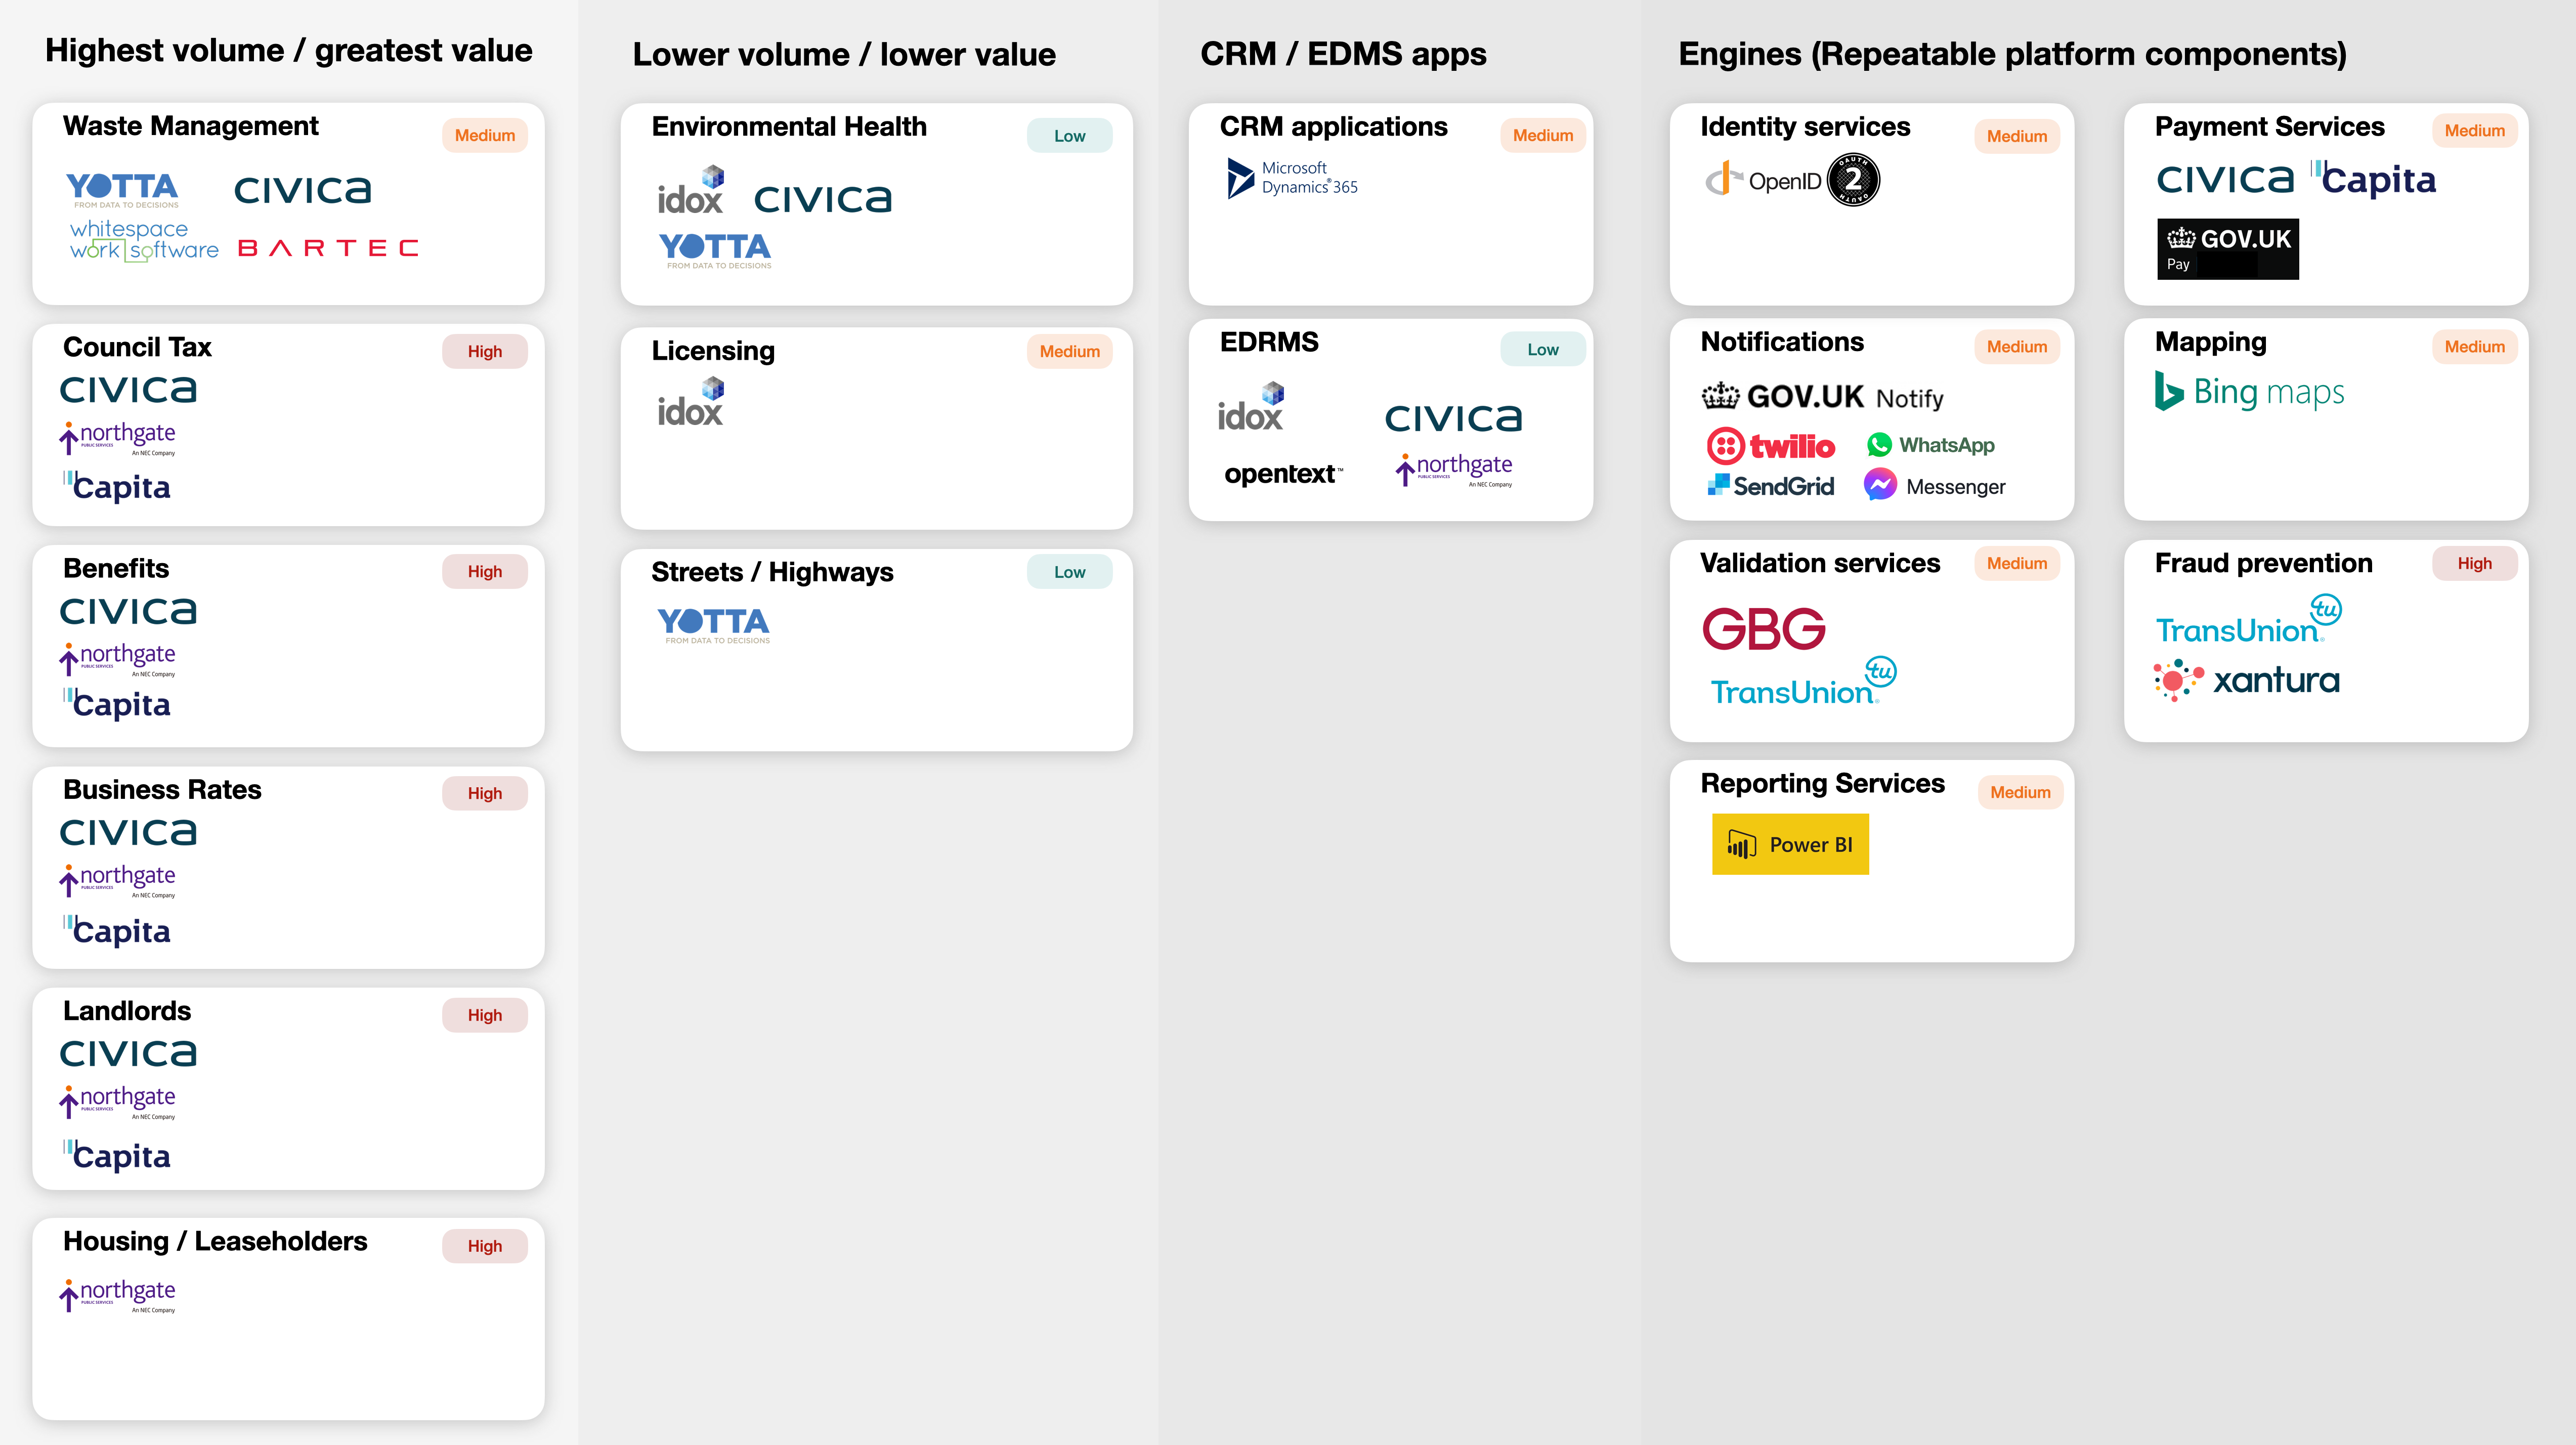The height and width of the screenshot is (1445, 2576).
Task: Click the OpenID logo in Identity services
Action: tap(1792, 180)
